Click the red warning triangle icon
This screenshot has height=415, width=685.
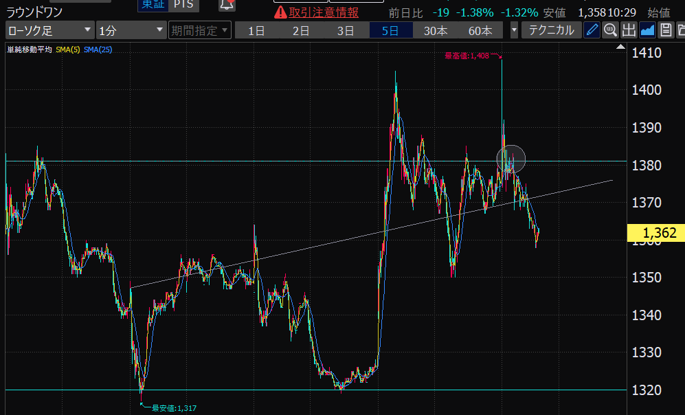coord(280,12)
